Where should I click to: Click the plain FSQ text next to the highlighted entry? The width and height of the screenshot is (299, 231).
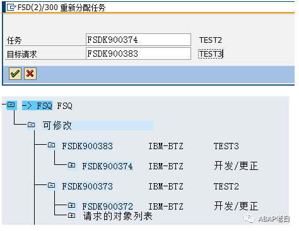click(x=65, y=106)
